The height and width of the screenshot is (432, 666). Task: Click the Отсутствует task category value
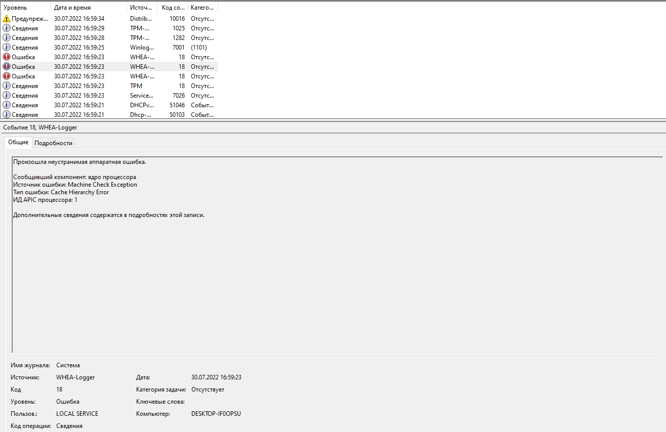pos(207,390)
